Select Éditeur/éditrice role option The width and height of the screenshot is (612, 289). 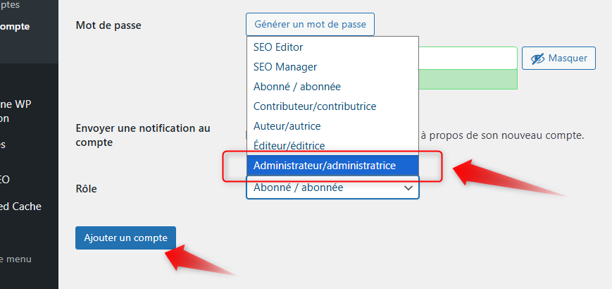289,145
